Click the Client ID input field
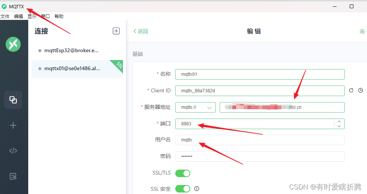This screenshot has width=367, height=194. tap(260, 90)
